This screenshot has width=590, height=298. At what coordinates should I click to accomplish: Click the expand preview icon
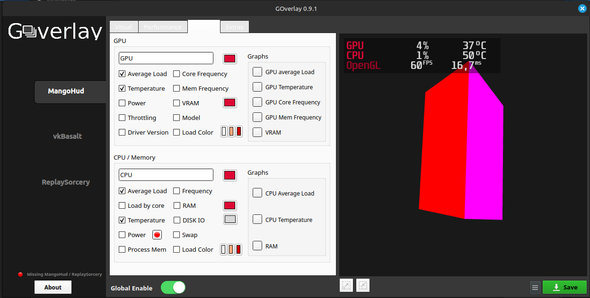coord(346,285)
